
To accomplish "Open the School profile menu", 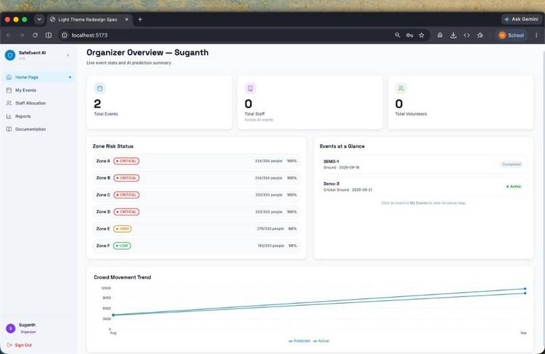I will click(511, 35).
